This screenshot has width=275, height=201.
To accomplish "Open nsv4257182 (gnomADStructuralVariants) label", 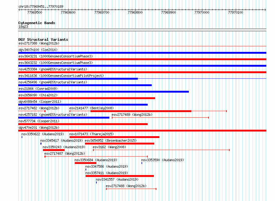I will coord(53,115).
